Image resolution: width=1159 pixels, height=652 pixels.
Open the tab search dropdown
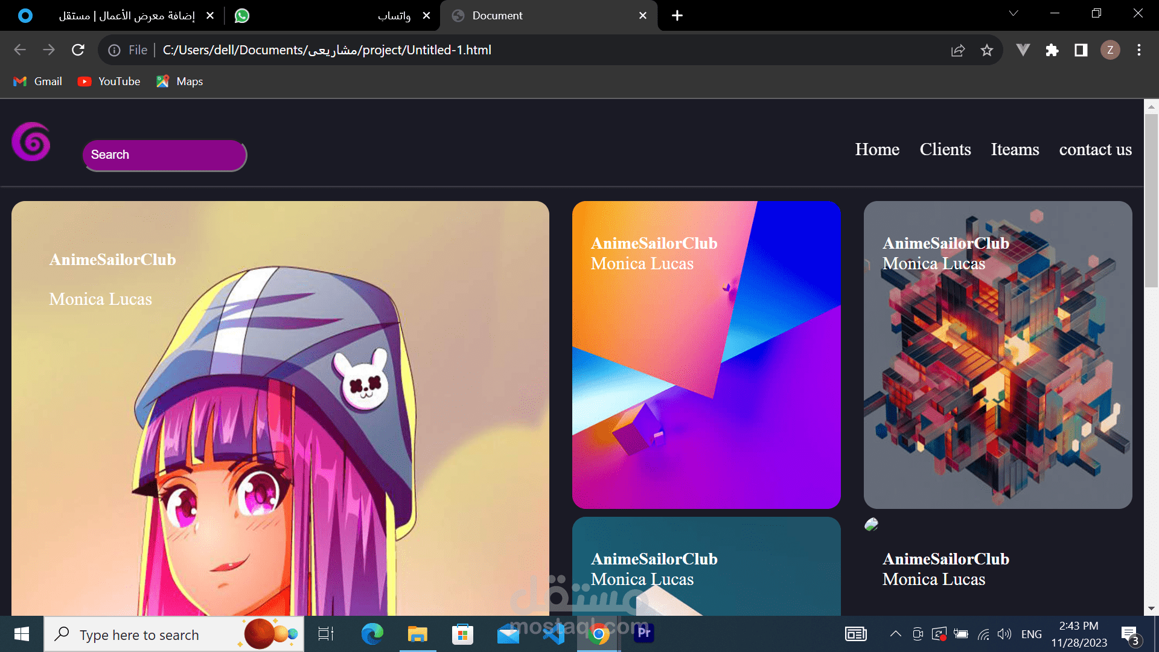(x=1014, y=13)
